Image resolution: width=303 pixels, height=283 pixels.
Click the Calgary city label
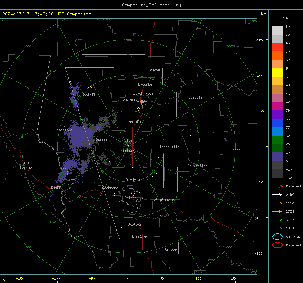click(131, 198)
